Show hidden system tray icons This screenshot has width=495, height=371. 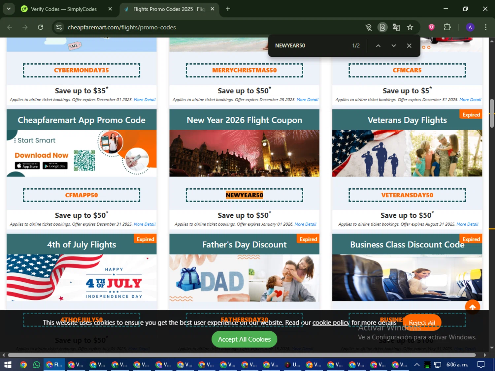pos(417,364)
